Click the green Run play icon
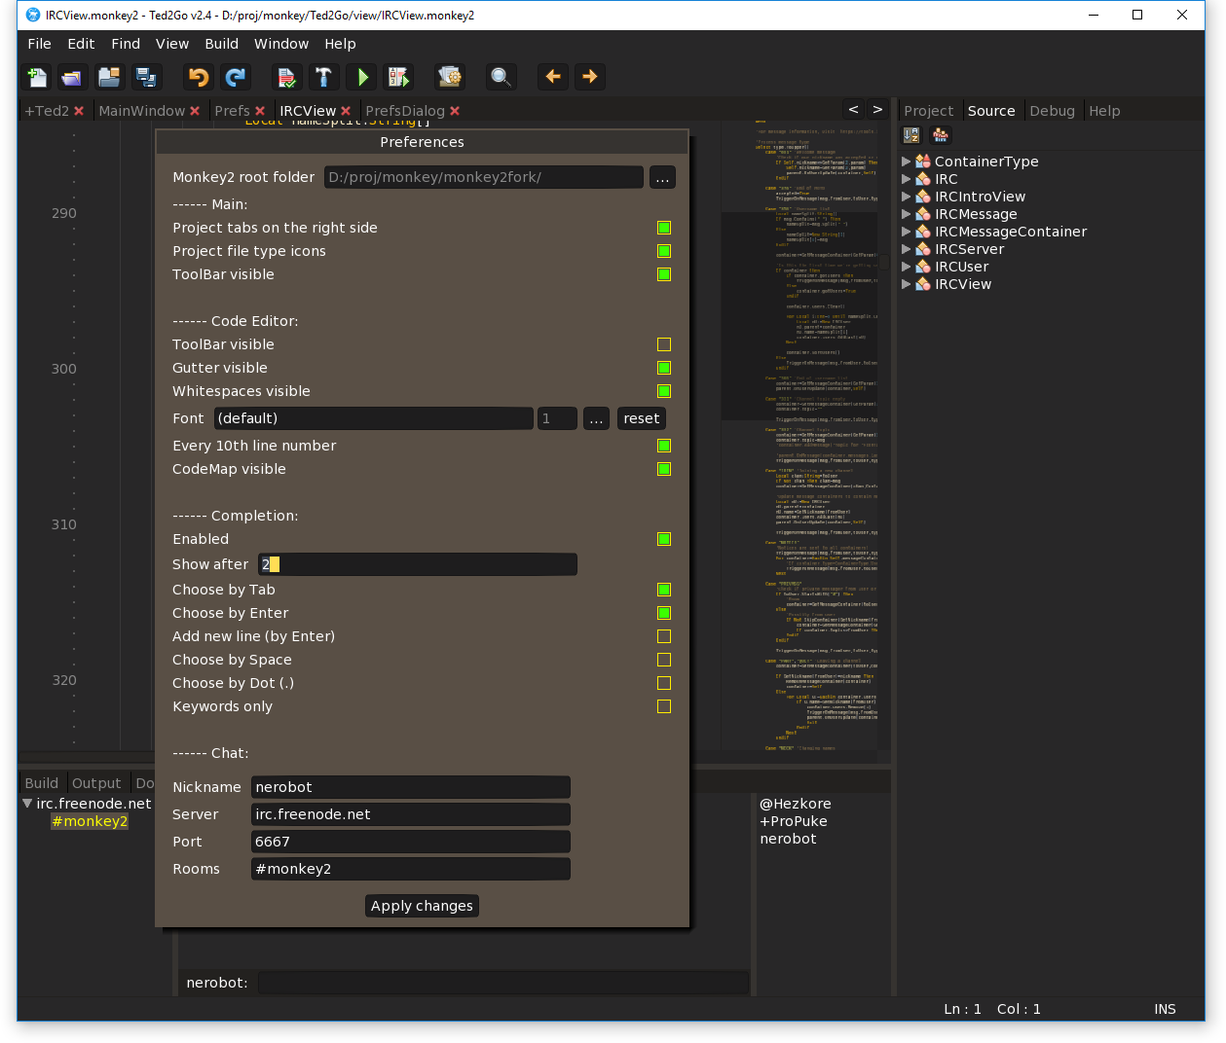This screenshot has width=1226, height=1043. (362, 77)
